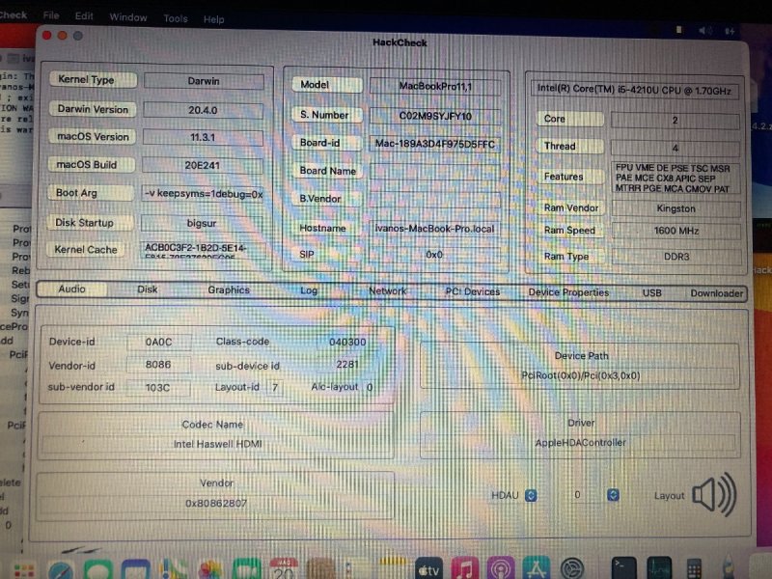This screenshot has width=772, height=579.
Task: Switch to the Network tab
Action: click(388, 291)
